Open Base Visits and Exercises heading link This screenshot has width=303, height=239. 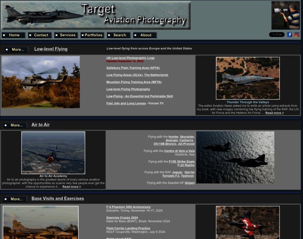coord(57,198)
